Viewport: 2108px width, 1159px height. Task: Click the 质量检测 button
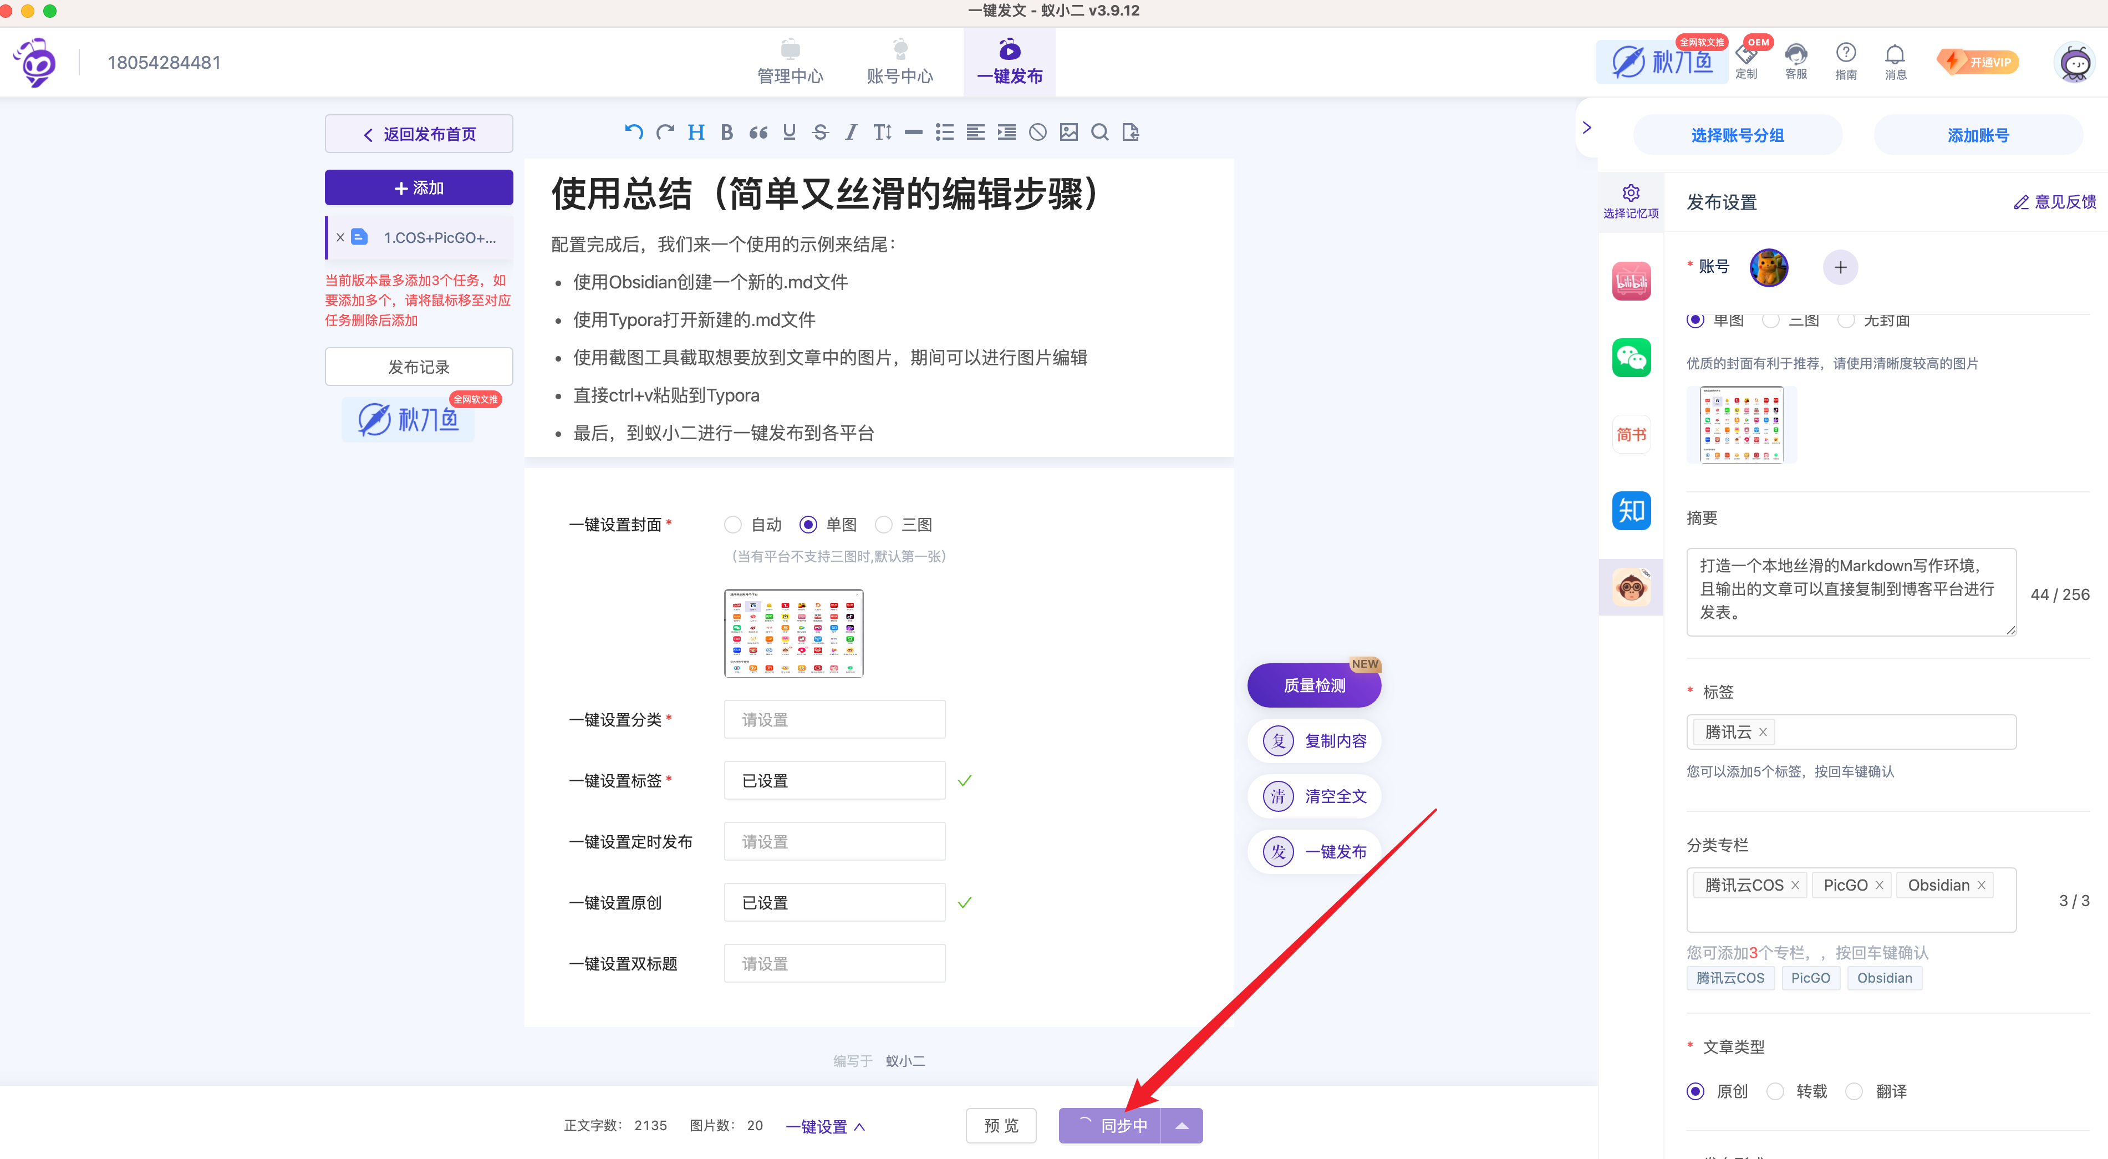tap(1314, 685)
